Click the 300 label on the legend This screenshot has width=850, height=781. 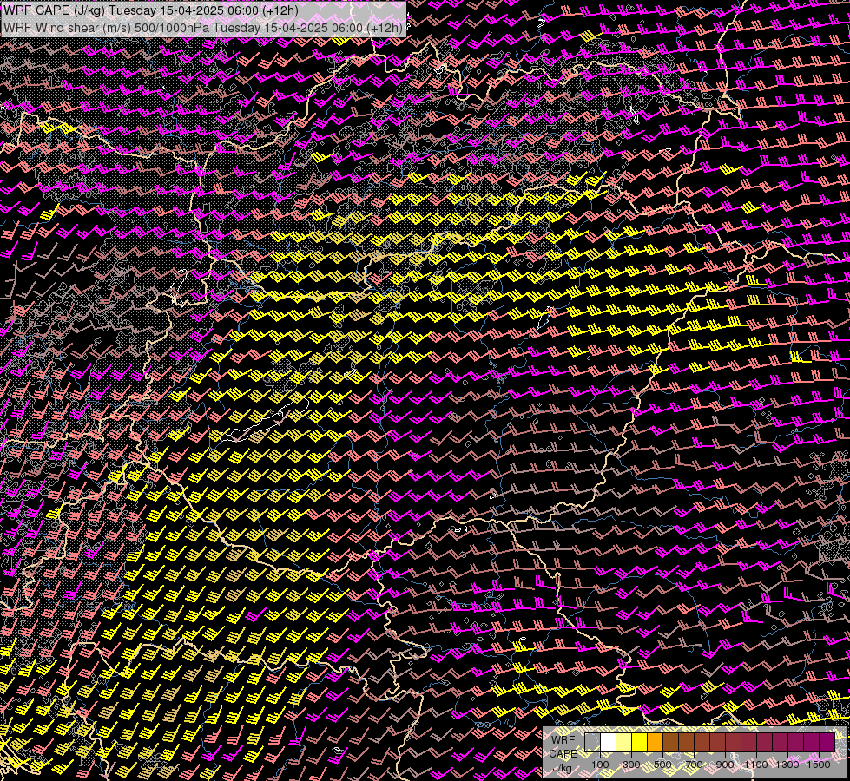631,765
